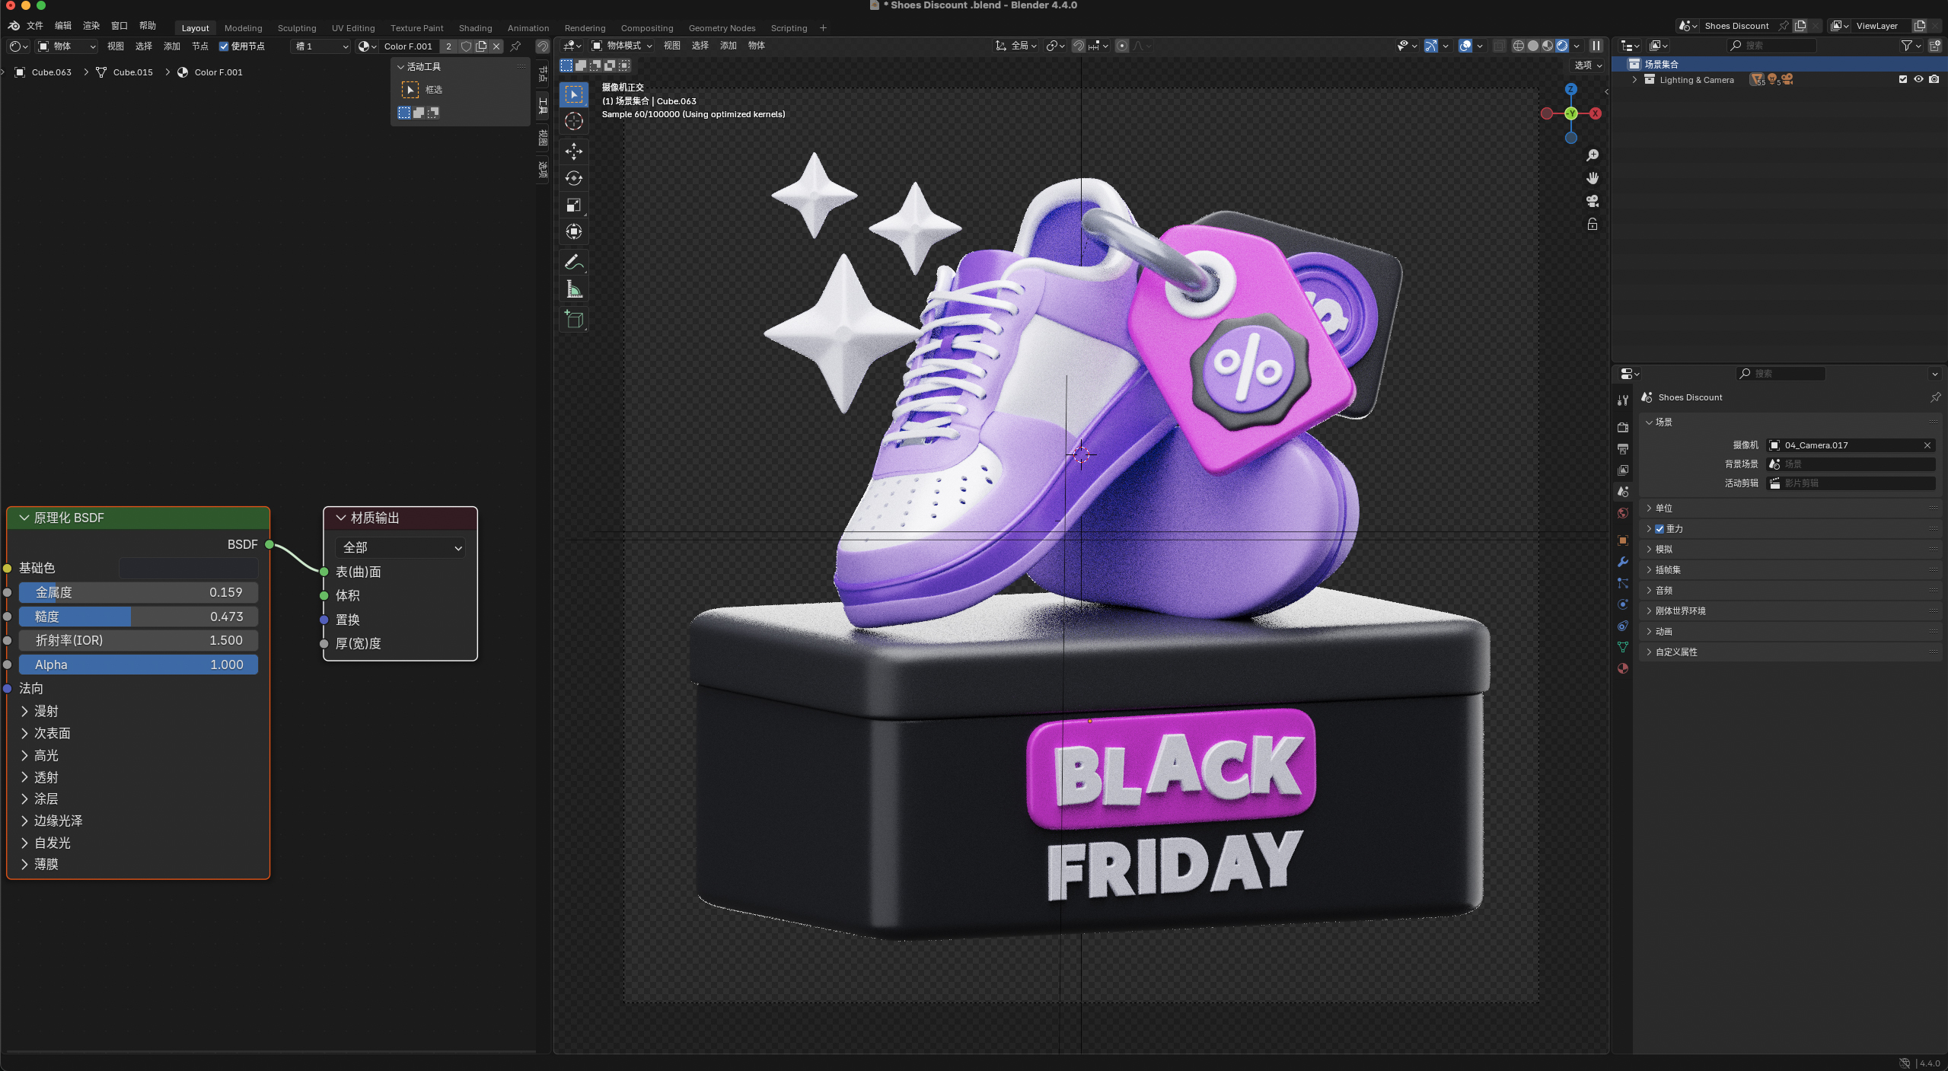Open the Render menu in top bar

(x=91, y=26)
